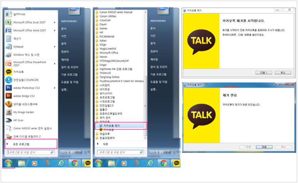Open 단축 다이얼 유틸리티 2 icon
This screenshot has height=183, width=298.
(8, 136)
